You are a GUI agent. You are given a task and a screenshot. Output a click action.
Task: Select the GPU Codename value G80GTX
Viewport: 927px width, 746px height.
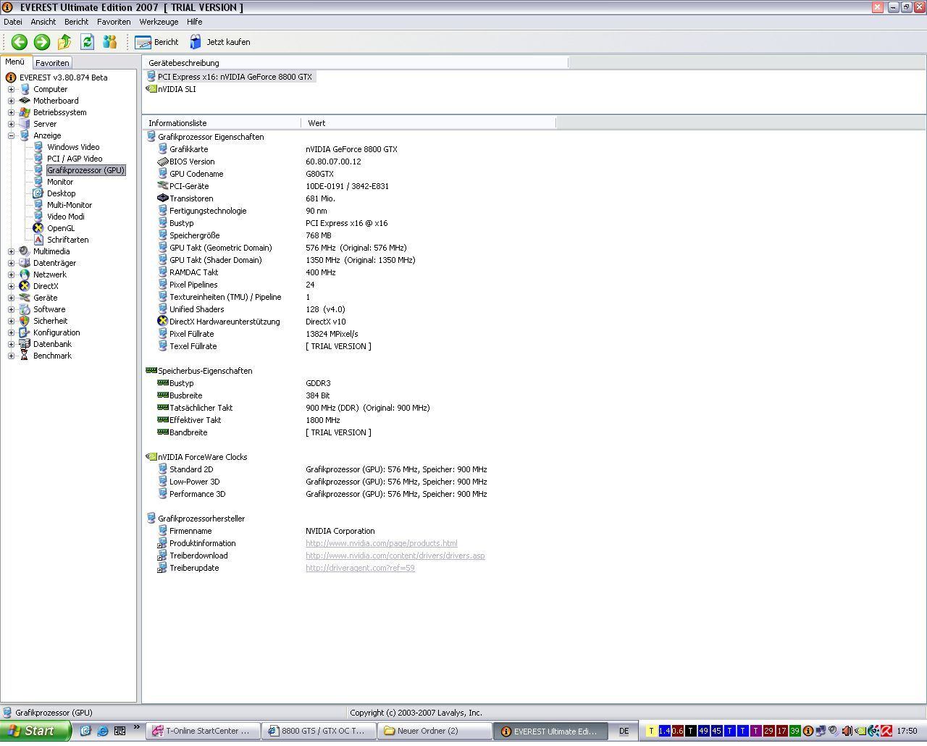(x=319, y=174)
